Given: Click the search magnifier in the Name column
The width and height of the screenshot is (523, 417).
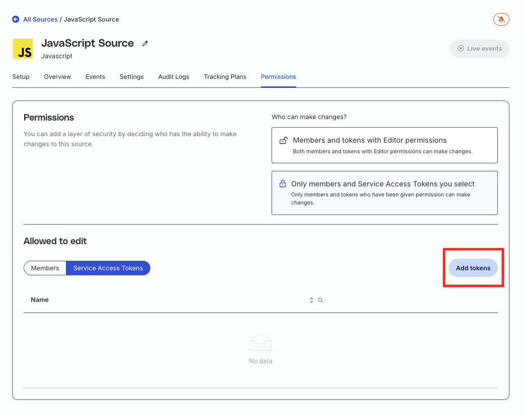Looking at the screenshot, I should tap(320, 300).
